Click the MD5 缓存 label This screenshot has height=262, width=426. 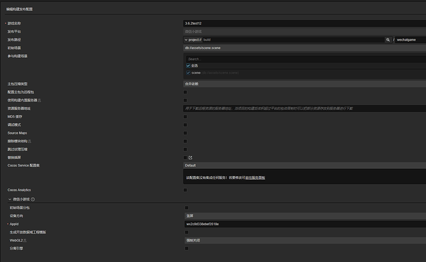click(15, 117)
